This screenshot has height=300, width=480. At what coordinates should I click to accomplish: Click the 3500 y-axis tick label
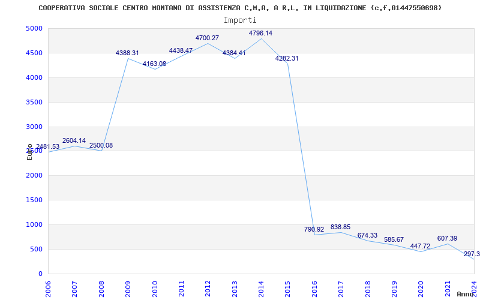(33, 102)
